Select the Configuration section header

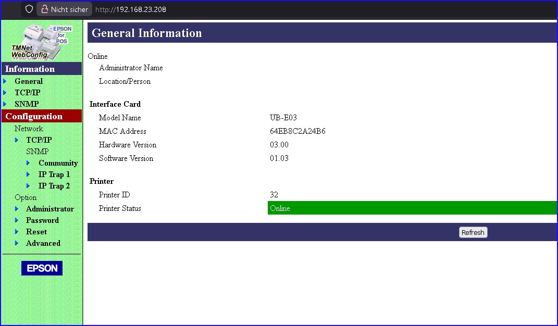34,116
